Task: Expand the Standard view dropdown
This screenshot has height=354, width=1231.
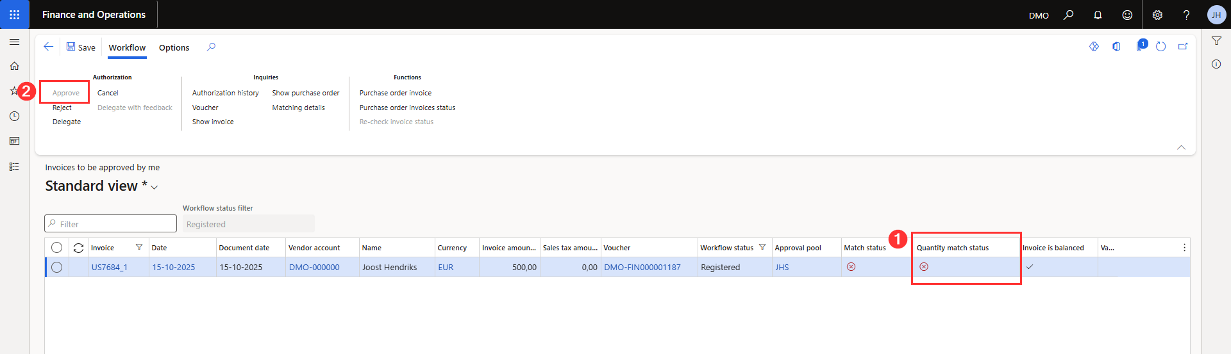Action: point(154,187)
